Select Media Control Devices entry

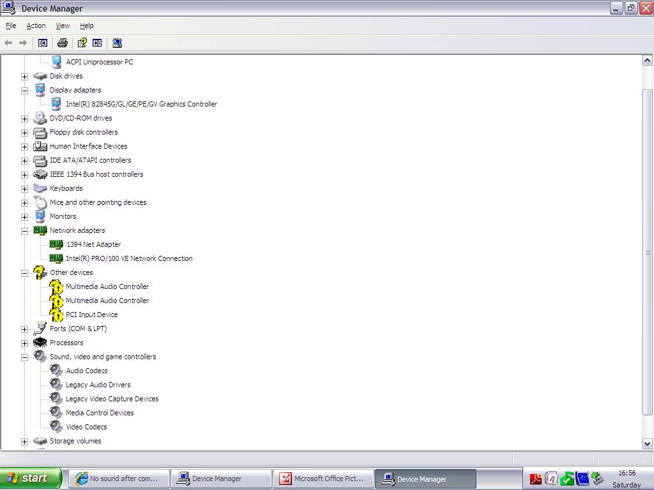pyautogui.click(x=100, y=413)
